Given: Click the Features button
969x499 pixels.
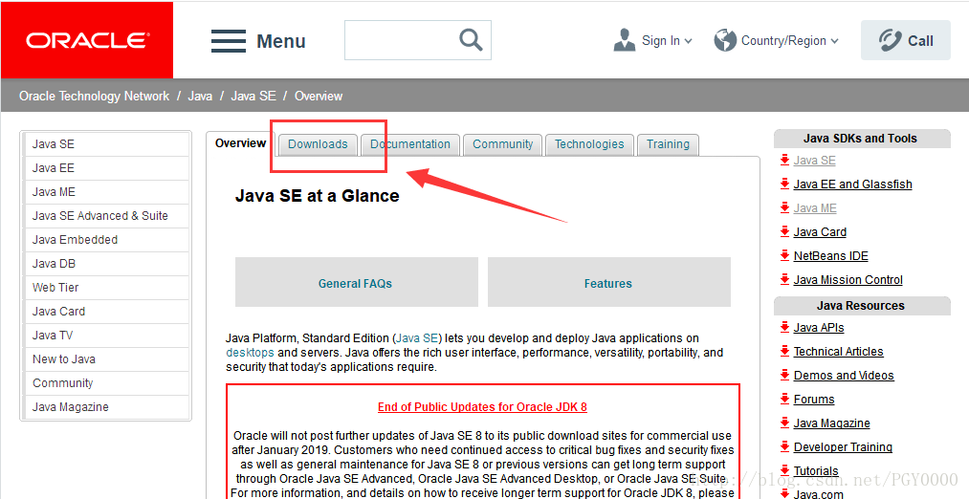Looking at the screenshot, I should [x=608, y=283].
